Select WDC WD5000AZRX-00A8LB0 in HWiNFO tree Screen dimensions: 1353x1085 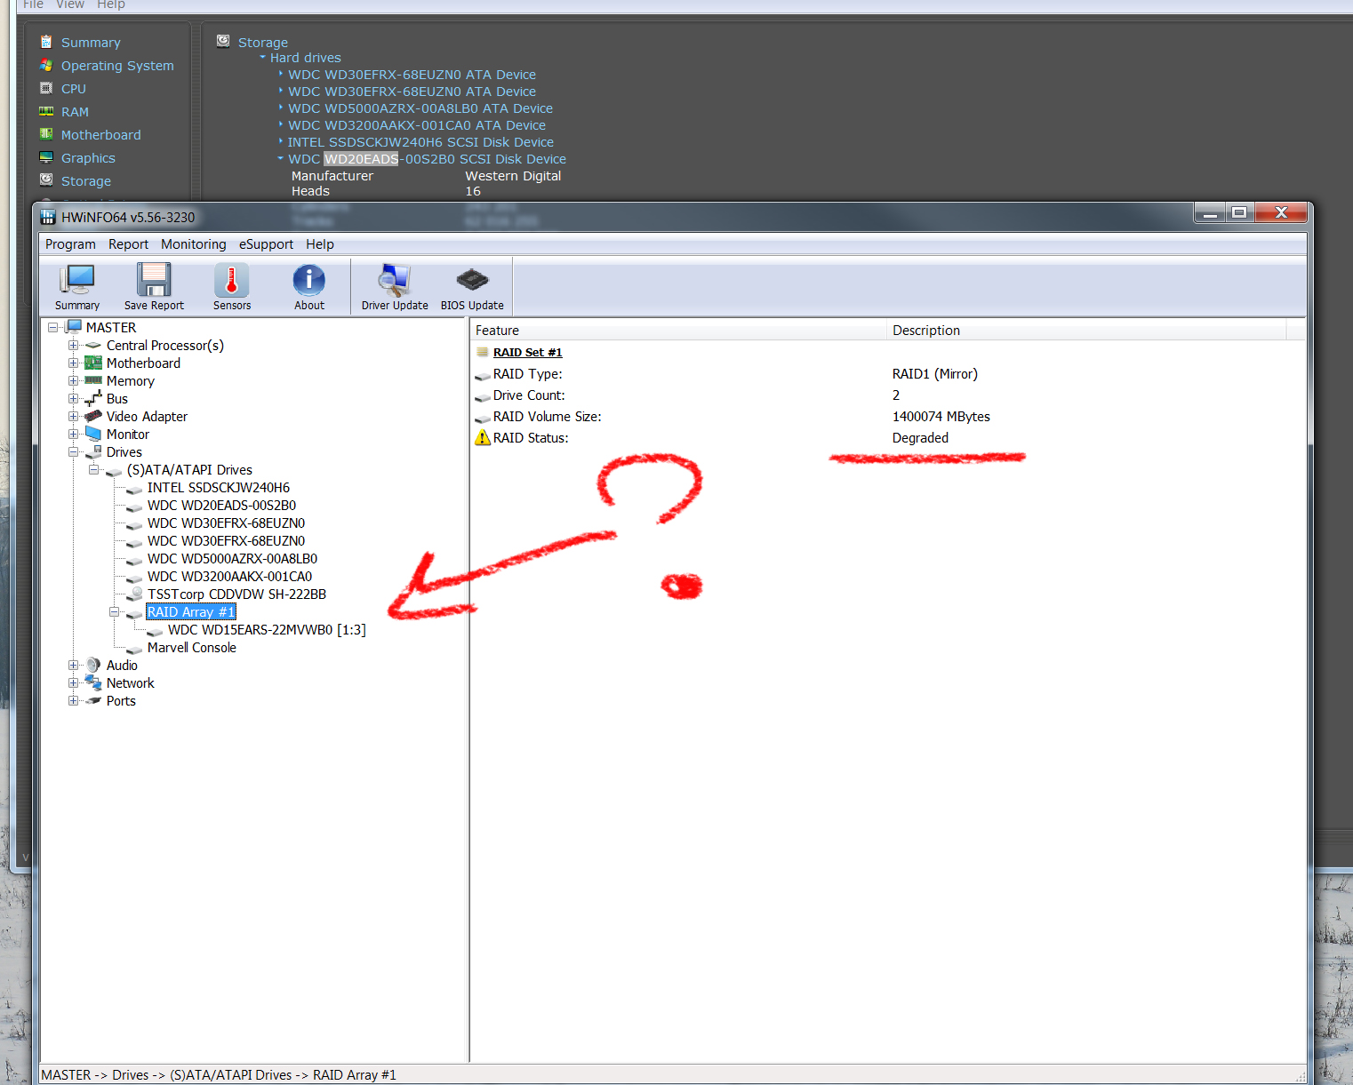click(x=232, y=559)
